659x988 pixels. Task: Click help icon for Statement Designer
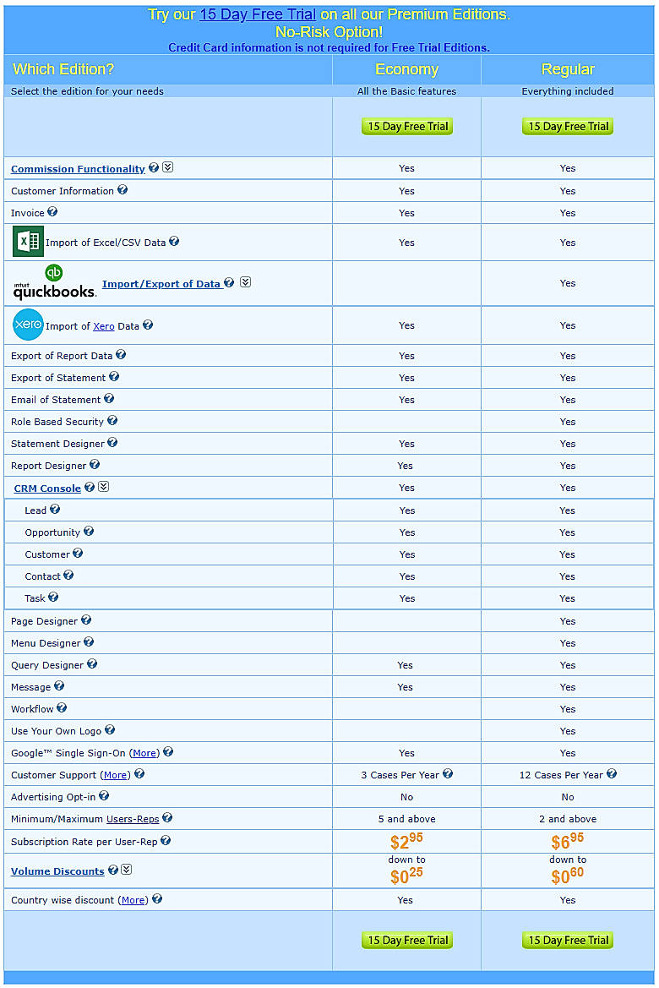[x=112, y=442]
